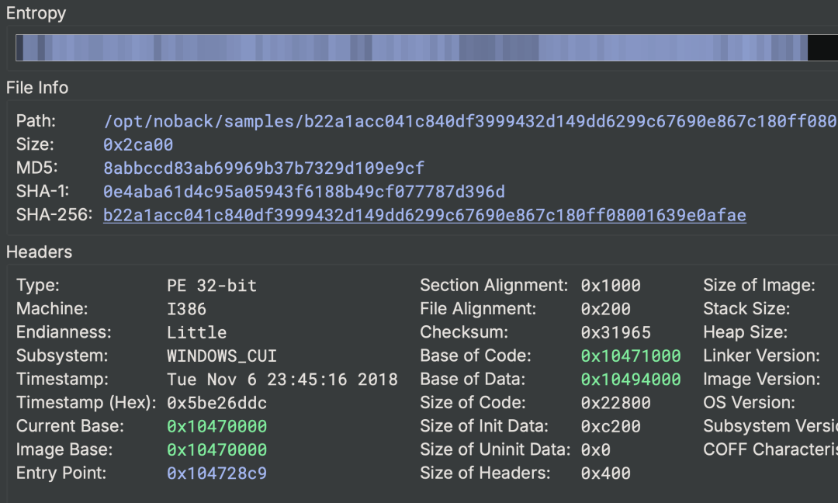Click the Checksum value 0x31965
This screenshot has height=503, width=838.
[x=615, y=332]
